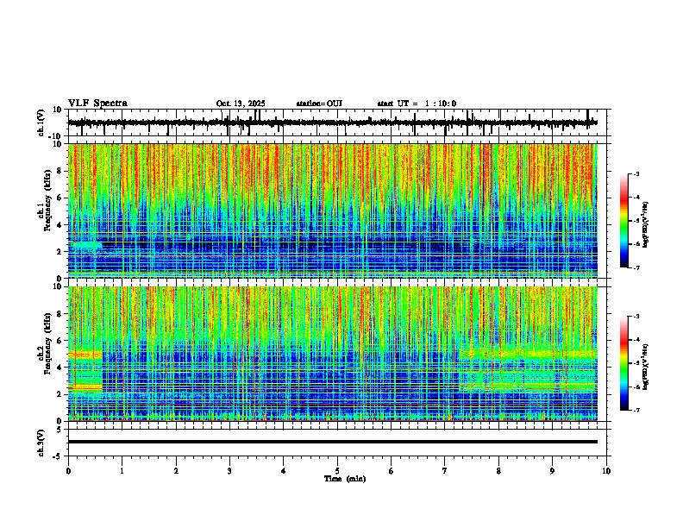Click the flat ch.3 voltage trace
683x528 pixels.
[332, 442]
